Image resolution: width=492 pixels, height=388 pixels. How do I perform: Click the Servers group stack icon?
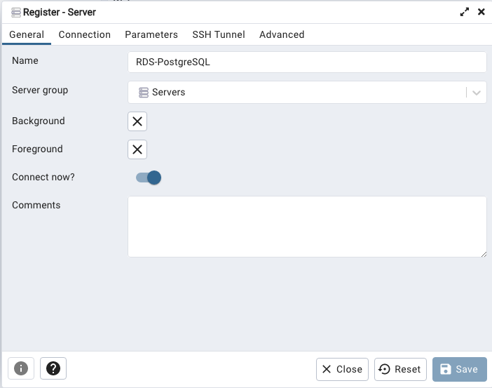pos(144,93)
